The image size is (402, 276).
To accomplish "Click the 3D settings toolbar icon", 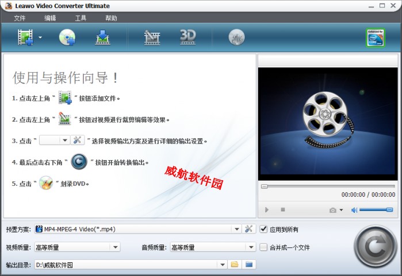I will (x=188, y=37).
